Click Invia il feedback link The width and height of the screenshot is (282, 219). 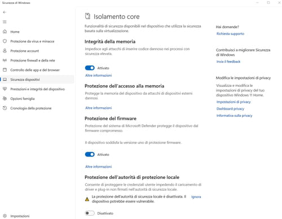click(x=228, y=62)
